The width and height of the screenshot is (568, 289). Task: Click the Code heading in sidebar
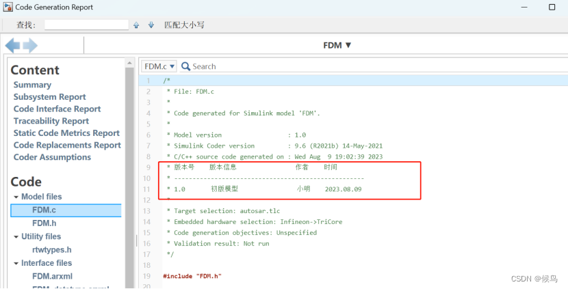(x=26, y=182)
